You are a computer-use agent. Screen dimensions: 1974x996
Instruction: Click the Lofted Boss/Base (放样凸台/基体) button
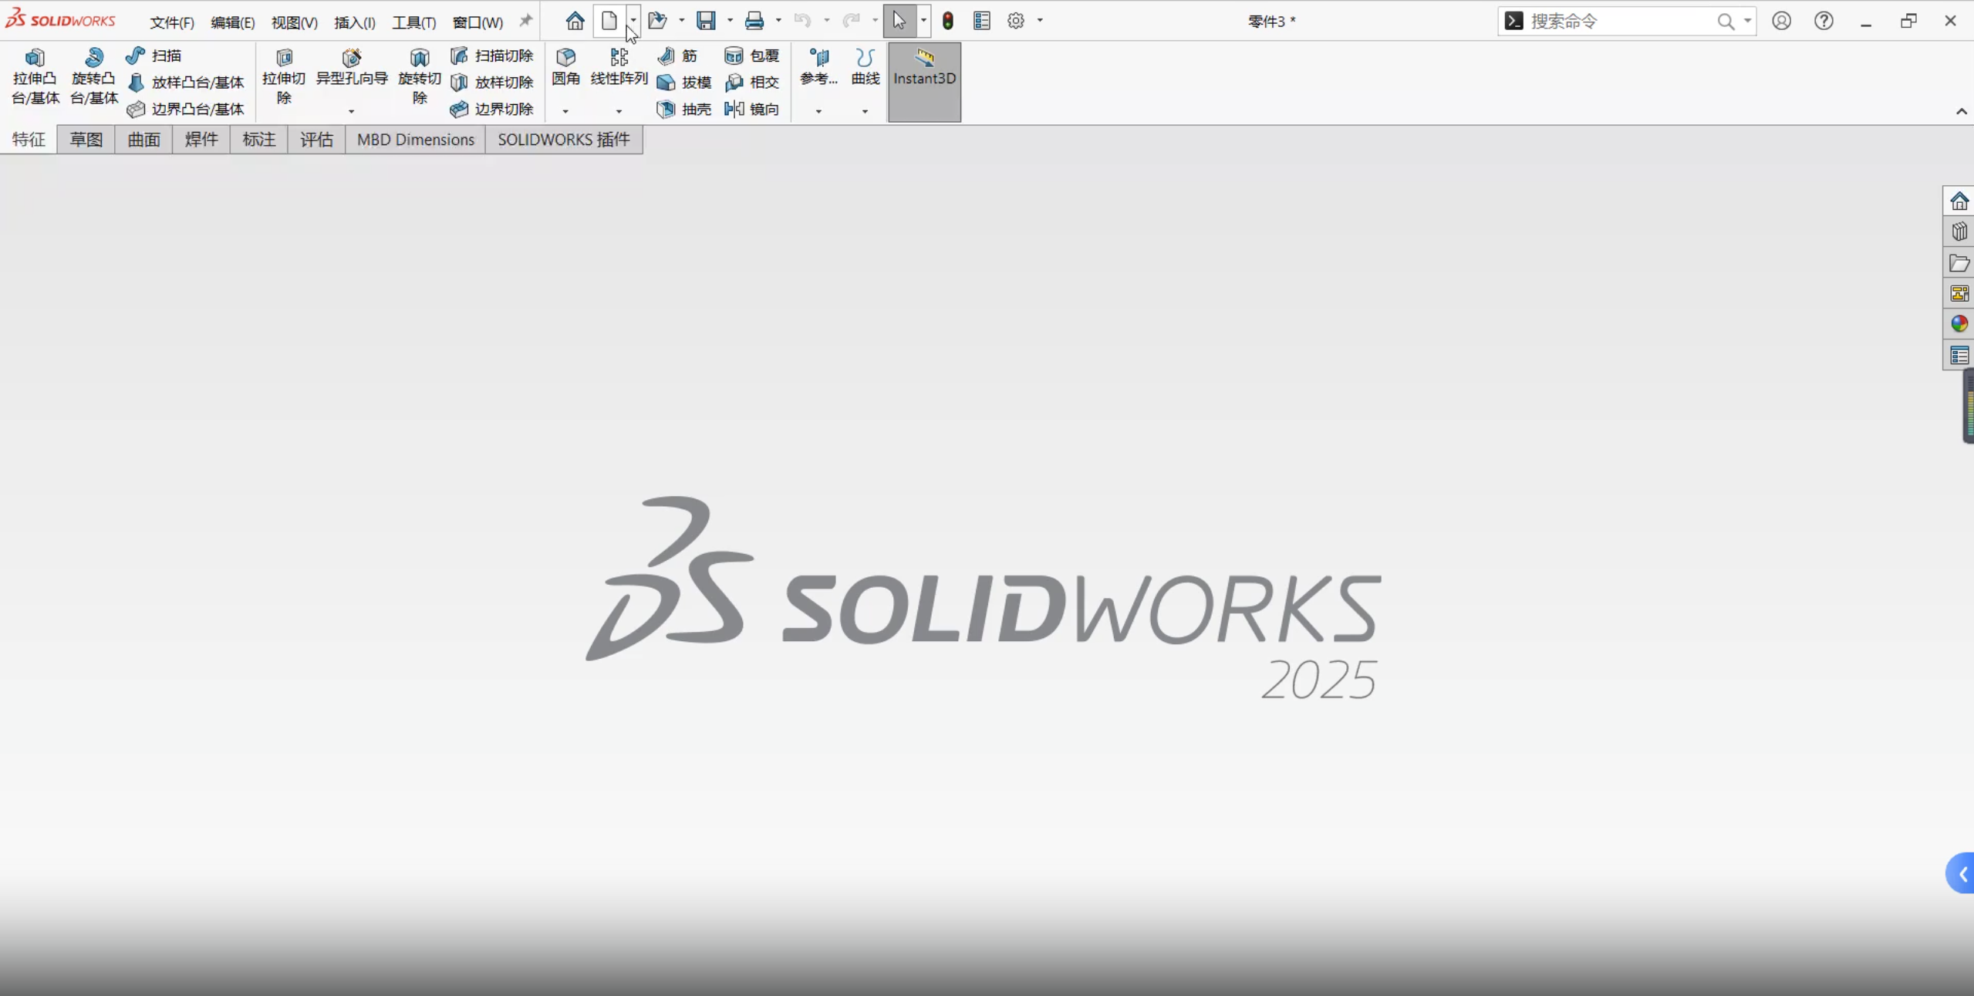(x=186, y=83)
